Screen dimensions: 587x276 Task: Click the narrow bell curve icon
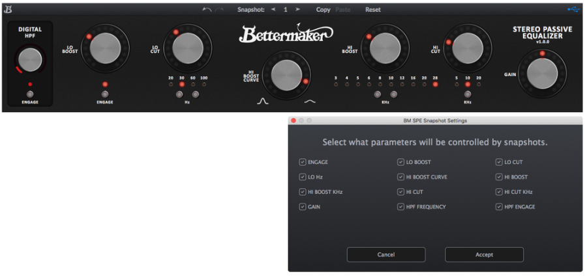[x=263, y=101]
